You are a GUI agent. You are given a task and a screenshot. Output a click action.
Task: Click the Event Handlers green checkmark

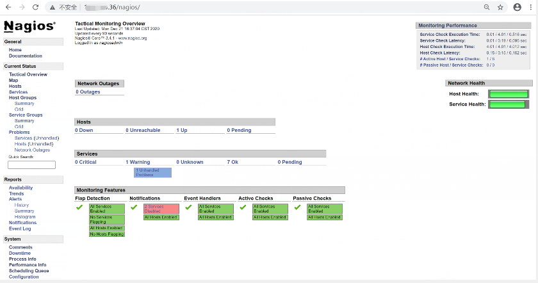188,207
